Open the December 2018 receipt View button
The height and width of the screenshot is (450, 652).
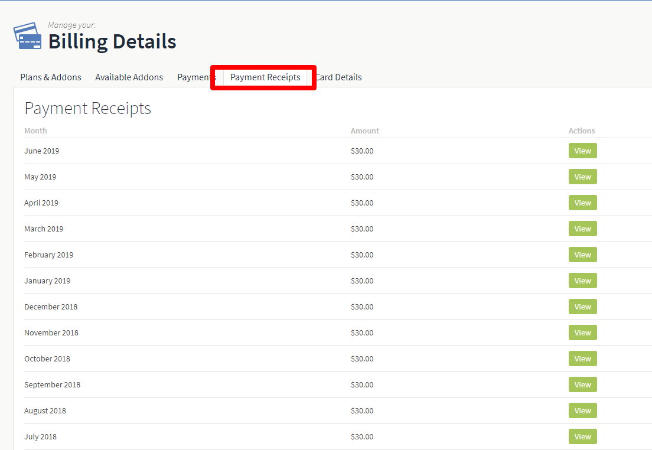582,306
